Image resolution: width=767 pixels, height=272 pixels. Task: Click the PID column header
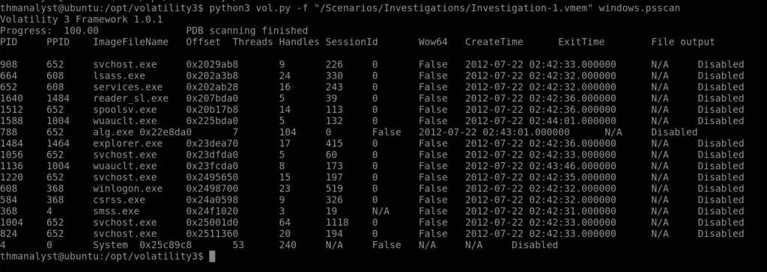[x=9, y=42]
